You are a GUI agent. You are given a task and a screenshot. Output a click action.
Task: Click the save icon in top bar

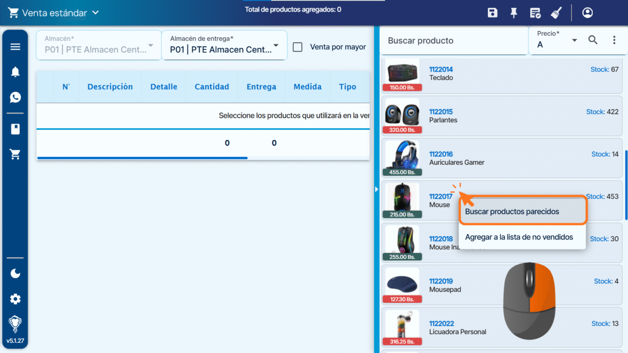(x=492, y=13)
